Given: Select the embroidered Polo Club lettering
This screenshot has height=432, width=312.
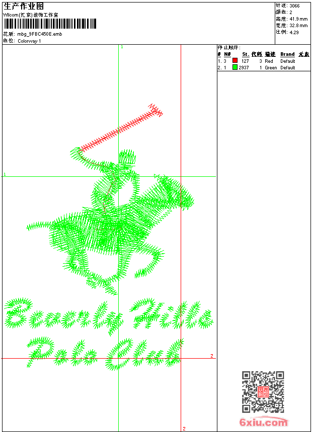Looking at the screenshot, I should 105,354.
